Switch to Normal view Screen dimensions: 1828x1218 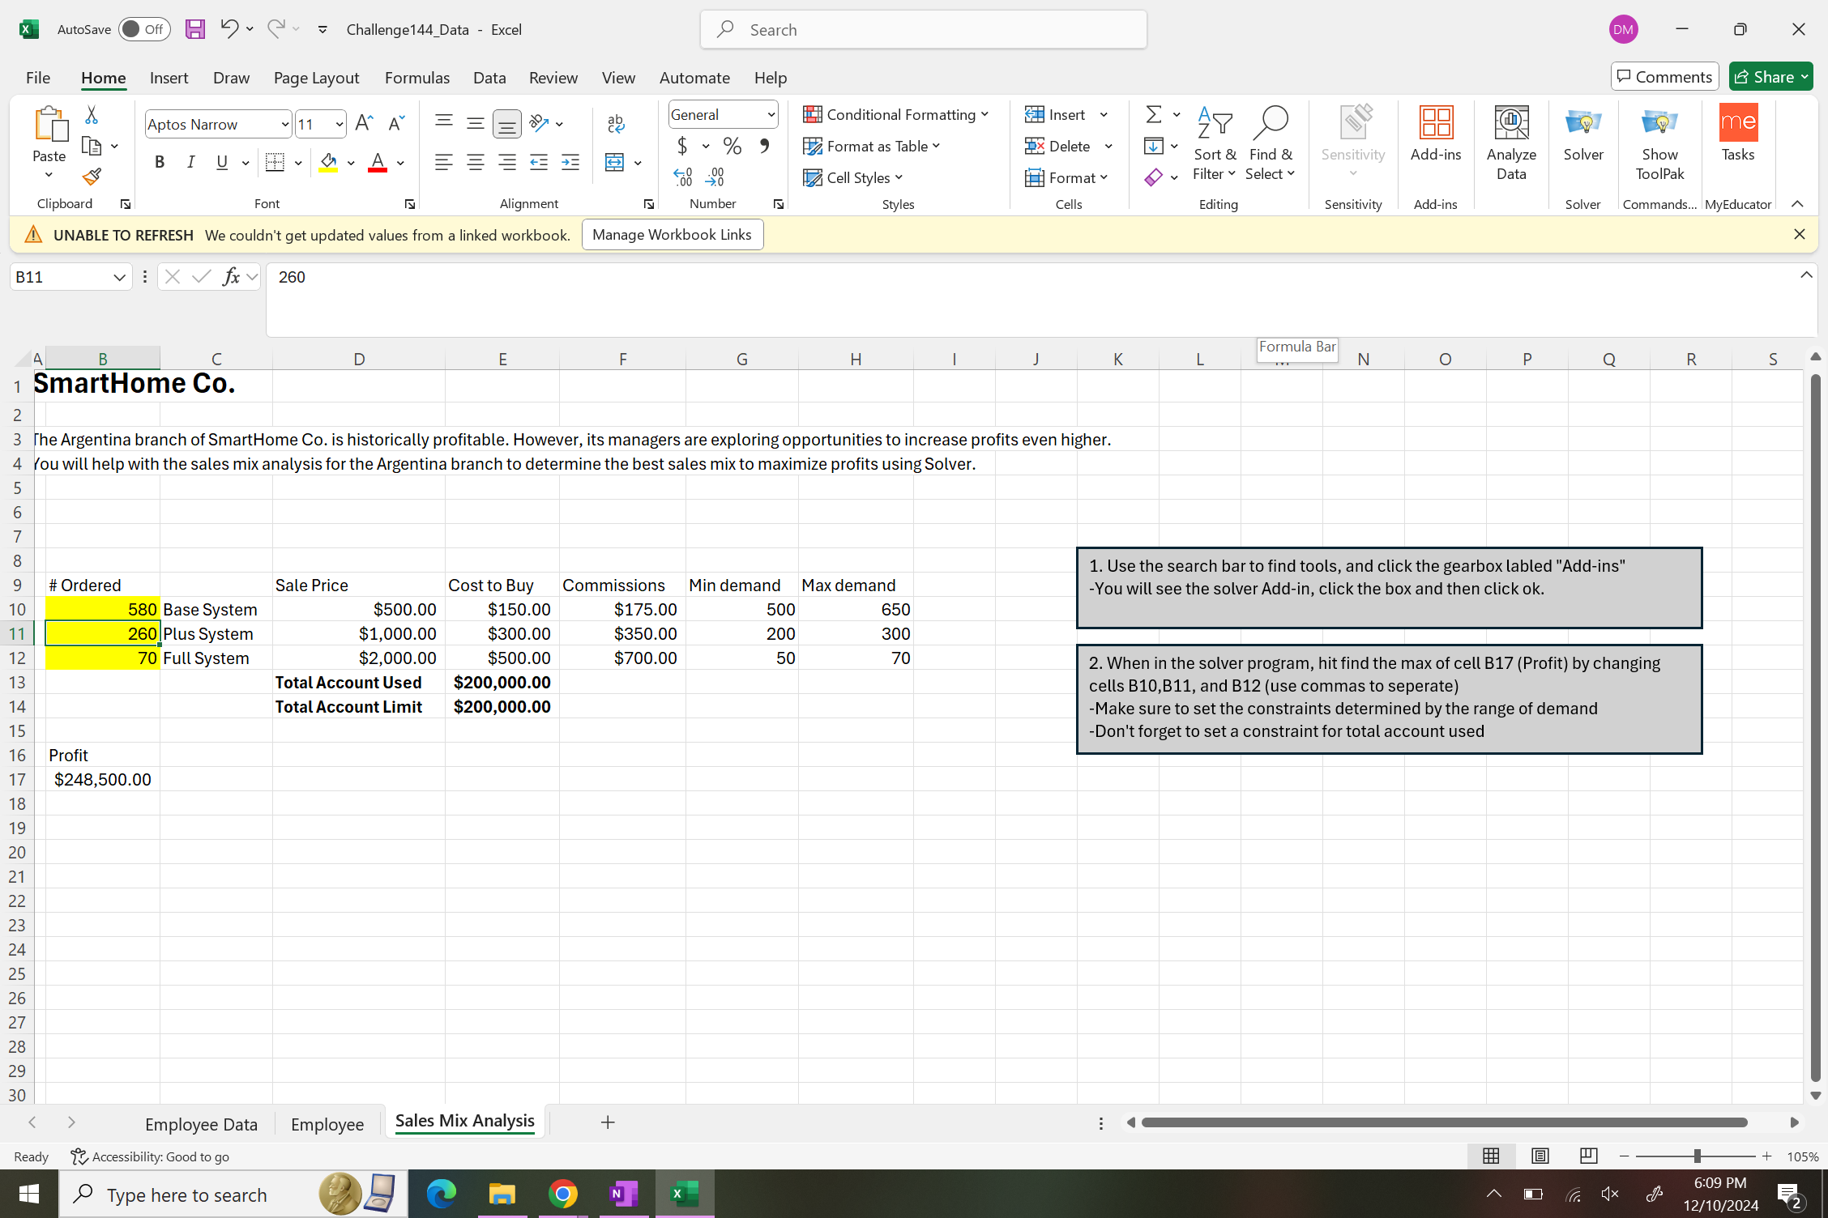click(x=1491, y=1156)
